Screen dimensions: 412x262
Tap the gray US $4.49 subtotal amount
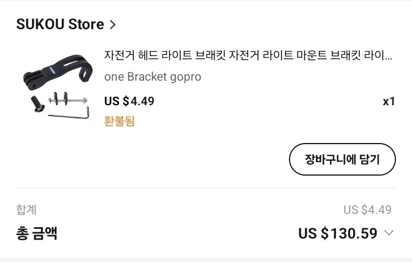[367, 210]
